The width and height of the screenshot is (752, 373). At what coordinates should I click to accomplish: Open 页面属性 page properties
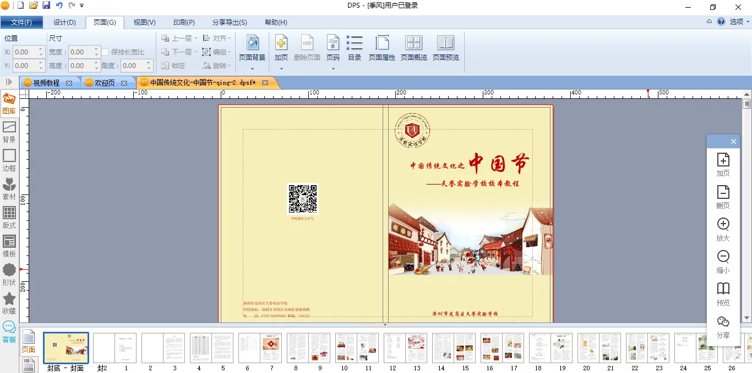click(382, 47)
